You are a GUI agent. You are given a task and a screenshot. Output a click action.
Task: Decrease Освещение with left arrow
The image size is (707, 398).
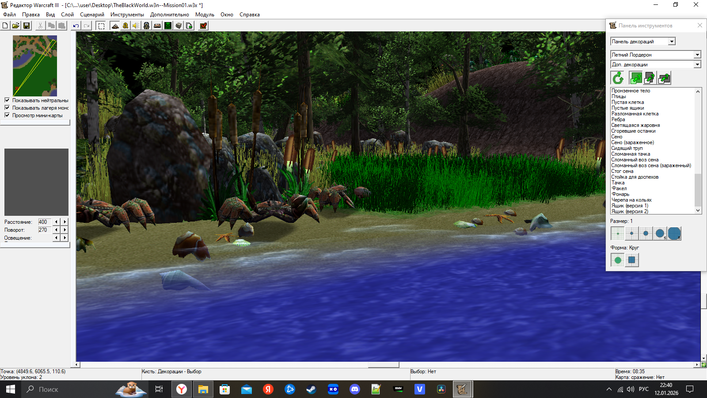pyautogui.click(x=56, y=238)
